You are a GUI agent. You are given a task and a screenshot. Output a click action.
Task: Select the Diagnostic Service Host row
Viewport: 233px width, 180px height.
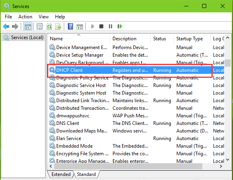pos(136,85)
